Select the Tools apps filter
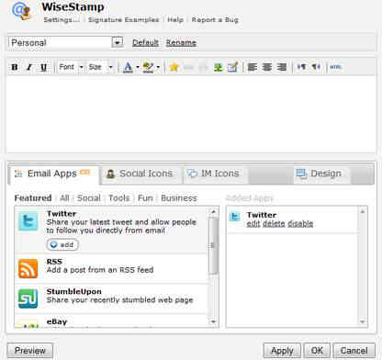Image resolution: width=382 pixels, height=360 pixels. pos(119,198)
